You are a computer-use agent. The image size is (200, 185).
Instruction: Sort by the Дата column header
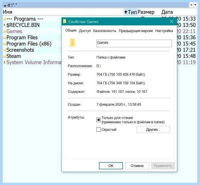point(167,12)
